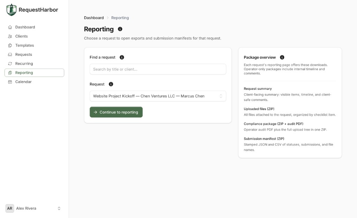
Task: Click the info icon beside Package overview
Action: [x=282, y=57]
